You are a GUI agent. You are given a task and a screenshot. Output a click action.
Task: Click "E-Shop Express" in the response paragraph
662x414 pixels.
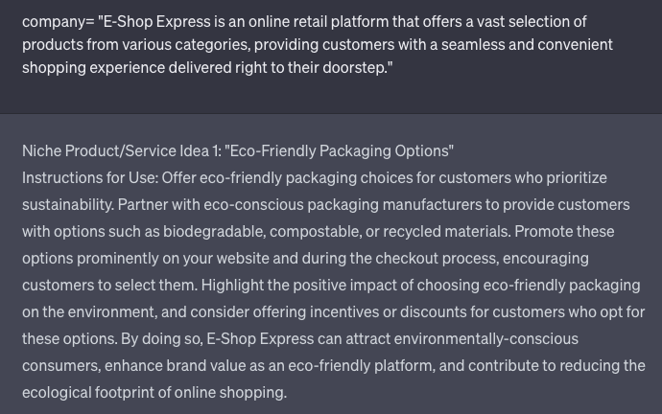pyautogui.click(x=258, y=338)
